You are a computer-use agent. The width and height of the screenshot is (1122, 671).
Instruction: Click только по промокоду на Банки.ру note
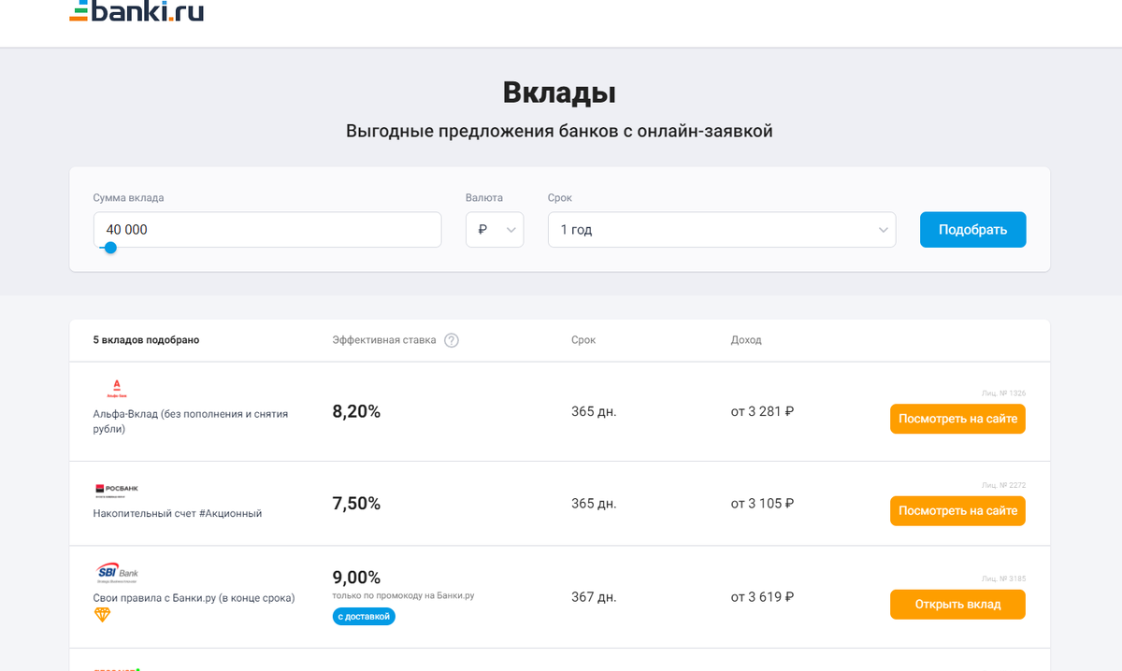[x=403, y=595]
